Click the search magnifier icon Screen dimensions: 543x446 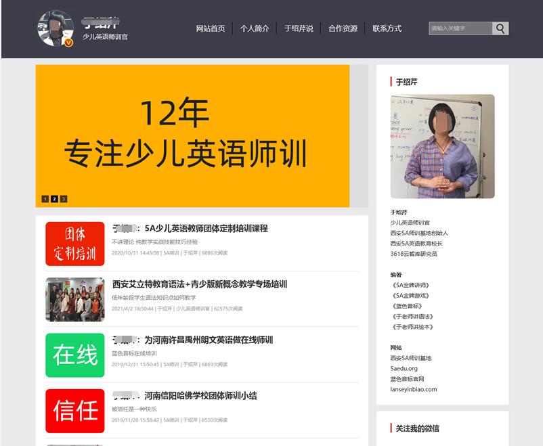[500, 28]
